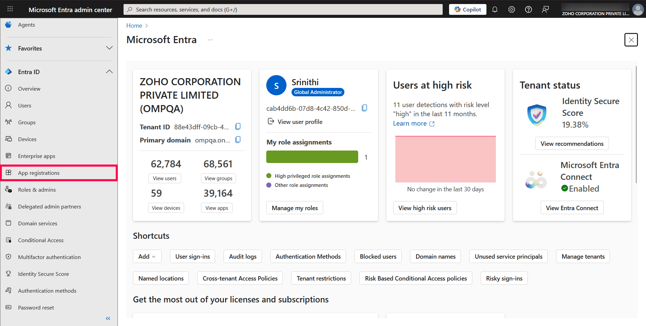This screenshot has width=646, height=326.
Task: Open the app launcher grid icon
Action: [x=10, y=9]
